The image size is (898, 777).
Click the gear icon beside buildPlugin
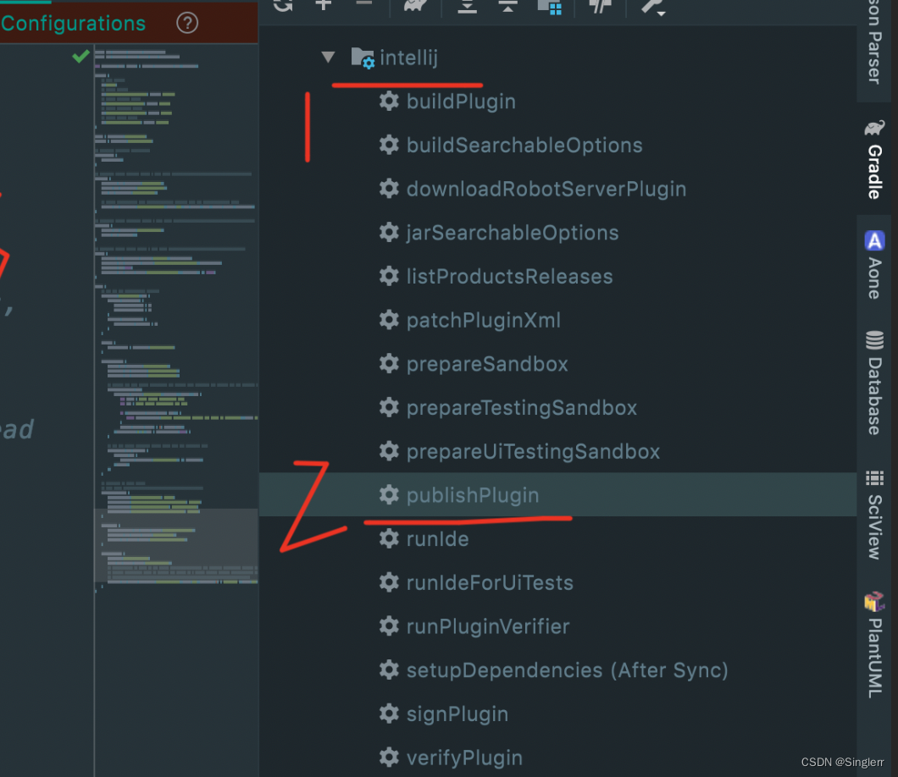389,101
